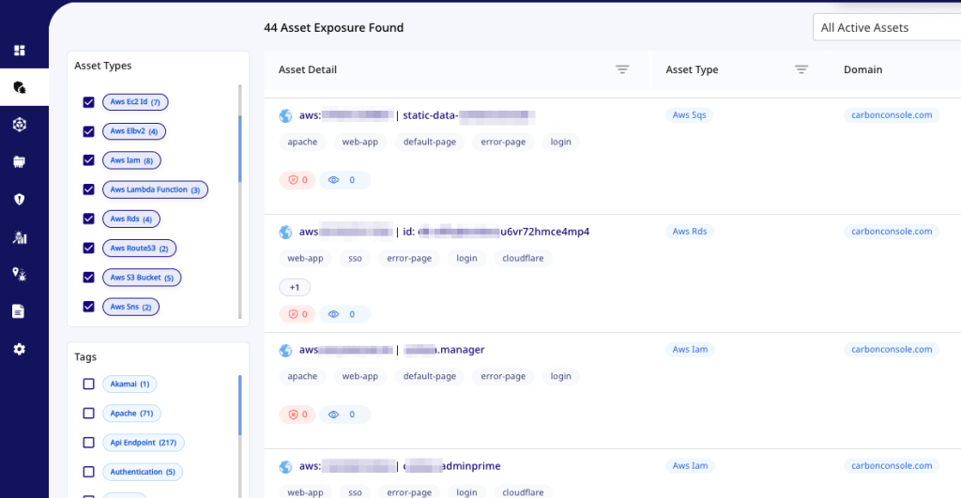Click the Asset Detail column filter icon
This screenshot has width=961, height=498.
click(x=622, y=69)
